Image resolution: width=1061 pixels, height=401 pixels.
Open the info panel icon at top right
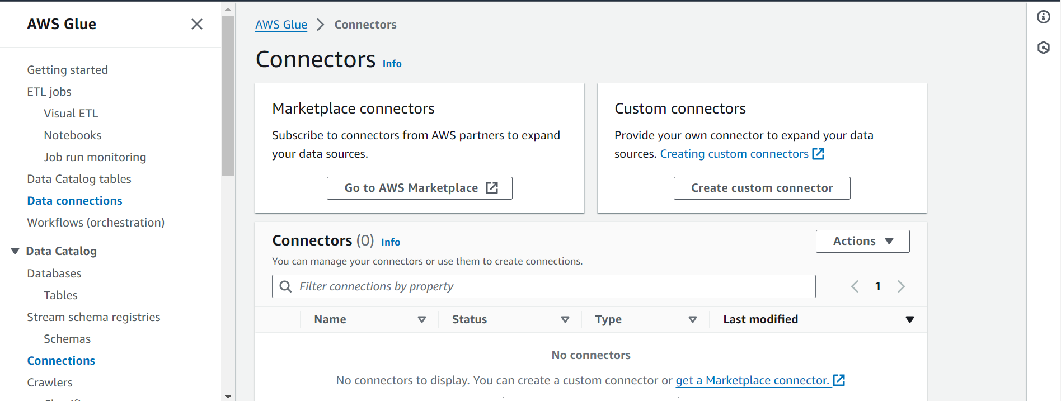[1044, 17]
